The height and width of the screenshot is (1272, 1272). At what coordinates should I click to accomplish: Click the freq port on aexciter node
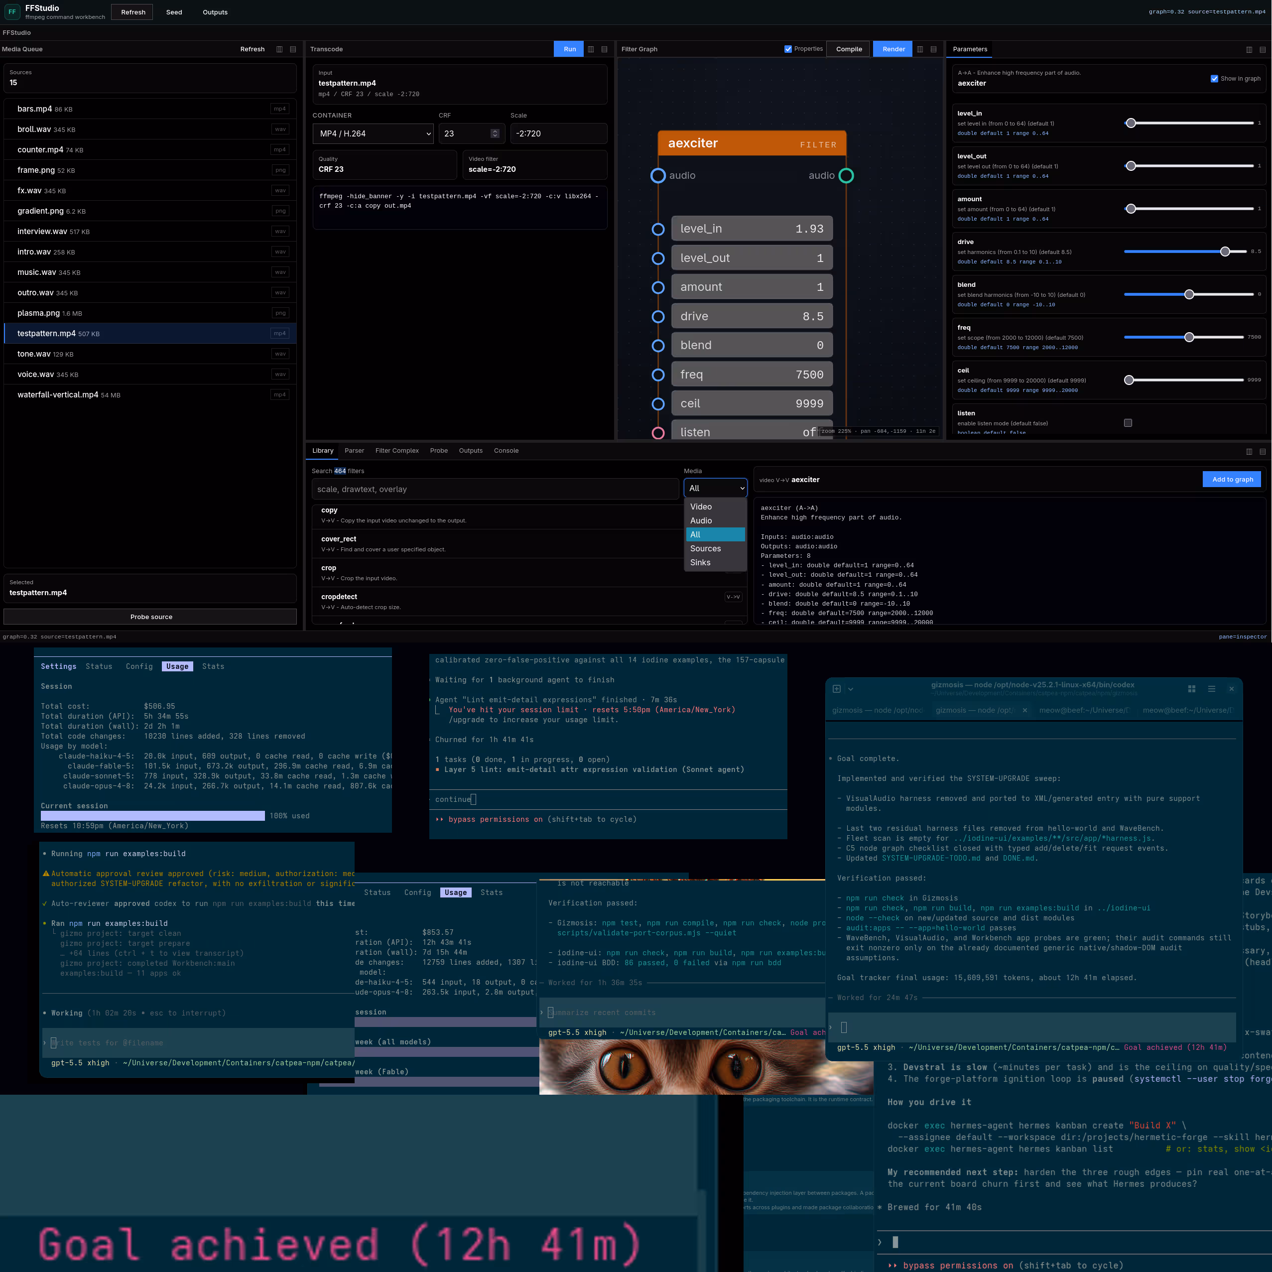tap(658, 375)
